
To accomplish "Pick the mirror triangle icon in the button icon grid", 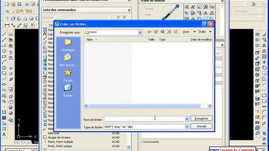I will click(x=206, y=13).
